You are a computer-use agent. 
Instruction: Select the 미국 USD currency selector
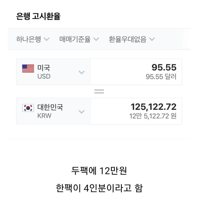[x=44, y=72]
